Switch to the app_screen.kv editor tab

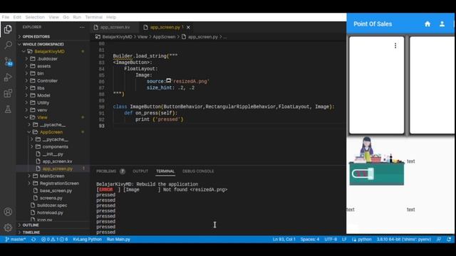[x=115, y=27]
